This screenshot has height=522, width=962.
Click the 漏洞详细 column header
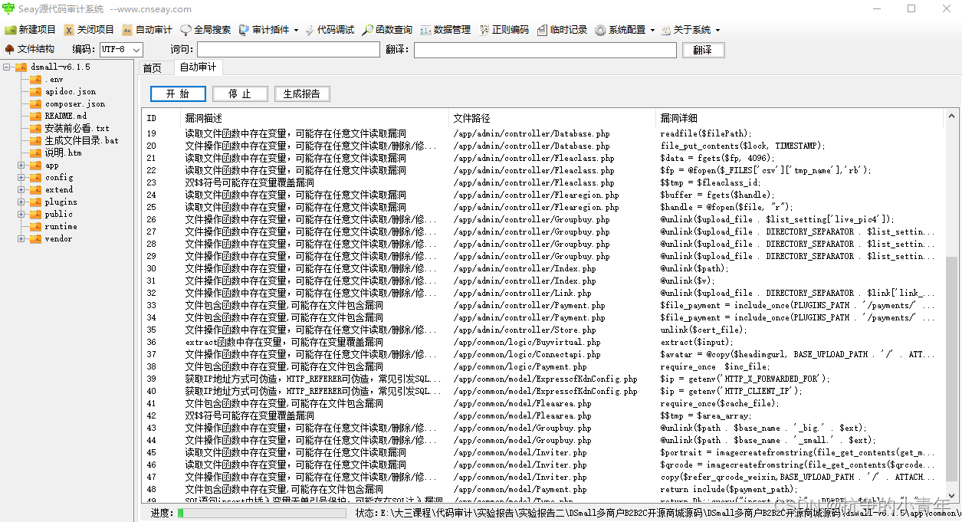801,118
